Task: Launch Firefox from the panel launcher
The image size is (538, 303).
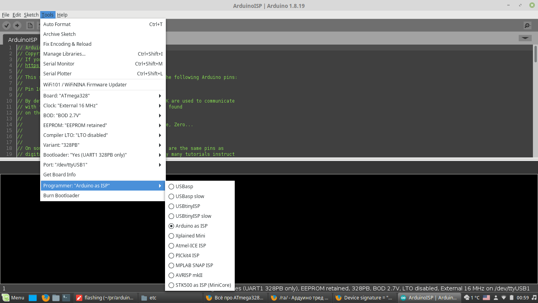Action: pos(45,298)
